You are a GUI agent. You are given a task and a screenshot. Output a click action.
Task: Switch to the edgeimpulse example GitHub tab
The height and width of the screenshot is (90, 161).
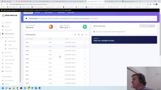point(130,1)
